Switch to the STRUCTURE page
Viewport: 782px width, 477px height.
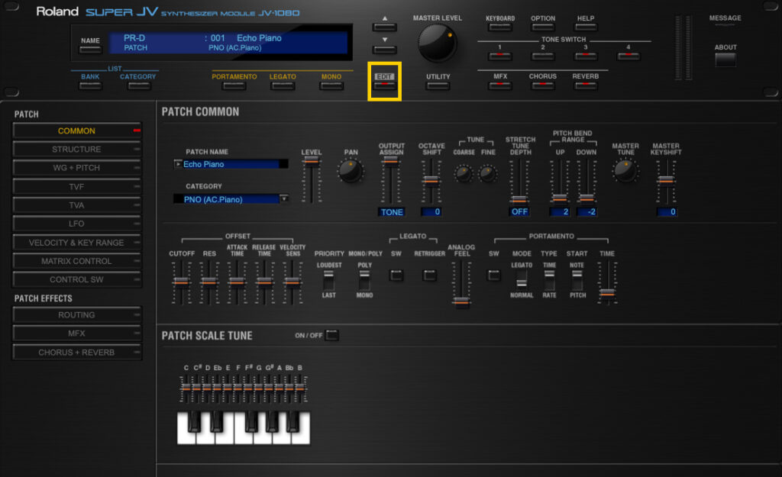coord(77,149)
